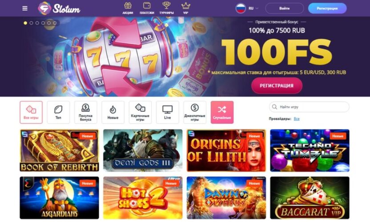Switch to the Карточные игры tab
The image size is (370, 222).
[x=140, y=112]
